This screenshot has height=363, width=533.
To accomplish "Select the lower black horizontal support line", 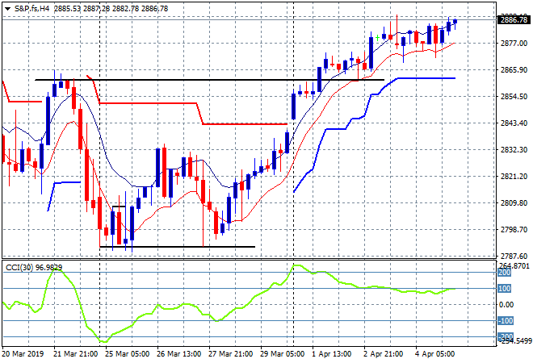I will tap(177, 247).
